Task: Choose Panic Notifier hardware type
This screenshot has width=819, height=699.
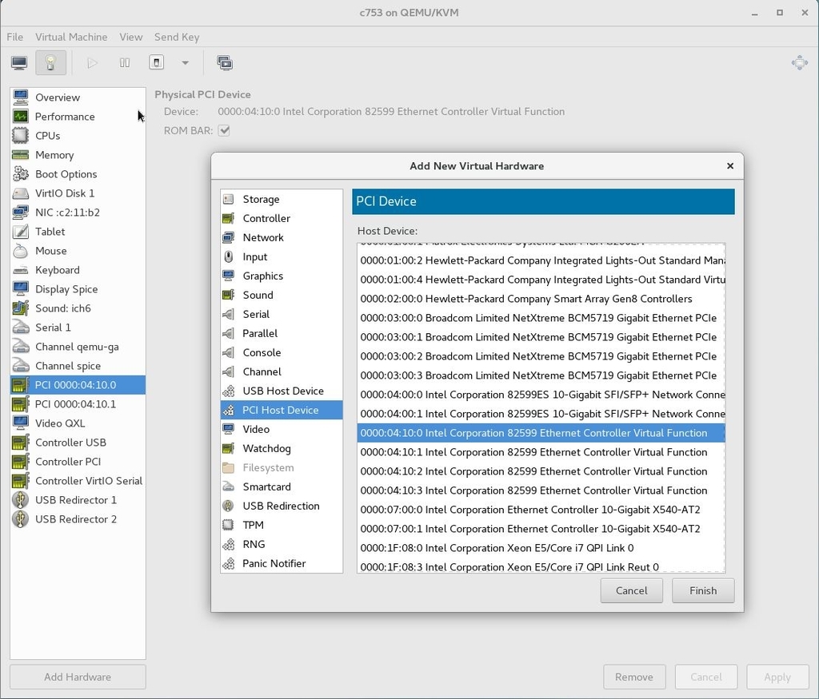Action: [282, 563]
